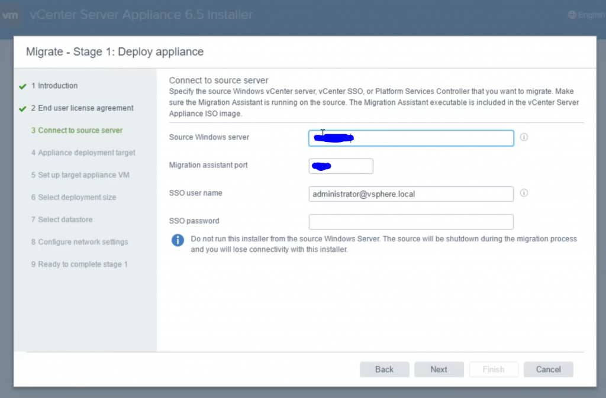Click the 'Specify the source Windows vCenter server' description
This screenshot has width=606, height=398.
[374, 102]
